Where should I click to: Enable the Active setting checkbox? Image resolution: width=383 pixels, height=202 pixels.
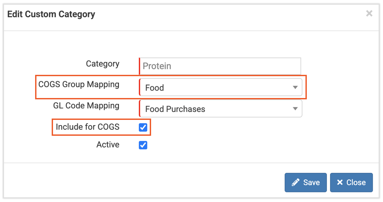pos(142,145)
